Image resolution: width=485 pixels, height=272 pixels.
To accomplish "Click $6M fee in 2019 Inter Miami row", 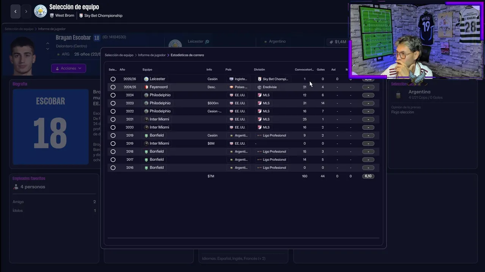I will click(x=211, y=144).
